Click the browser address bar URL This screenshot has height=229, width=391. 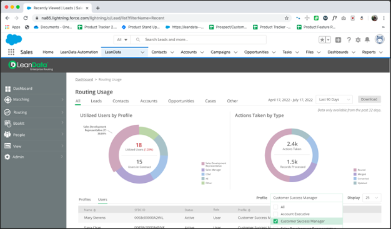(102, 18)
